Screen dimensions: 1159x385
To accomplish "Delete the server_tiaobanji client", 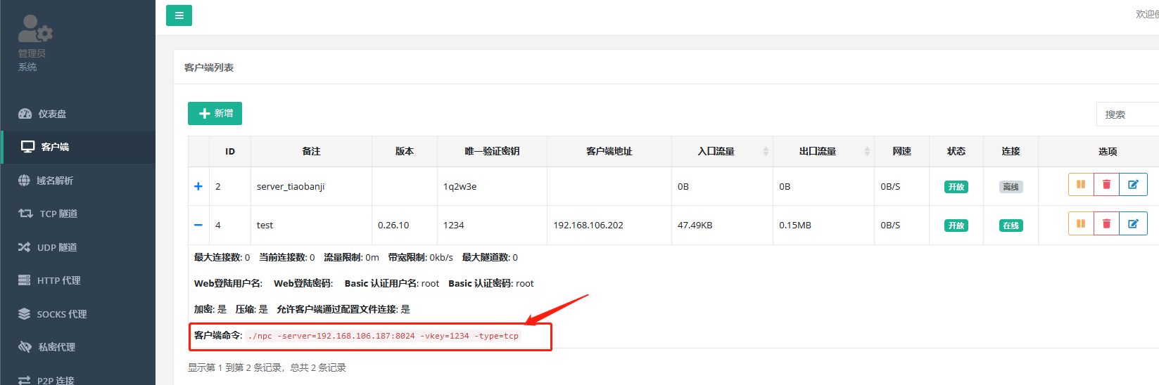I will click(1106, 185).
